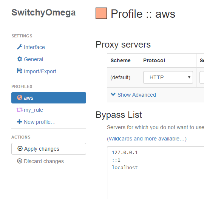Click the Proxy servers heading
The height and width of the screenshot is (199, 204).
[123, 45]
